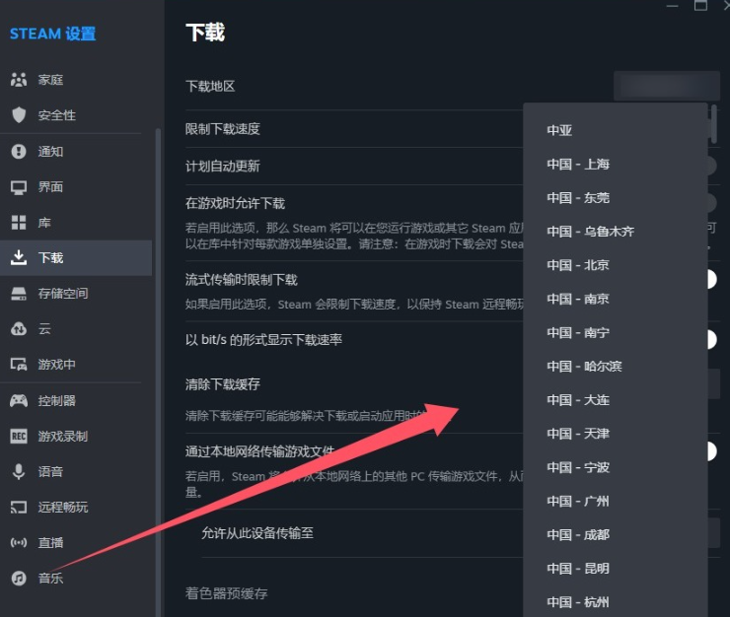
Task: Pick 中国 - 乌鲁木齐 from the list
Action: tap(615, 232)
